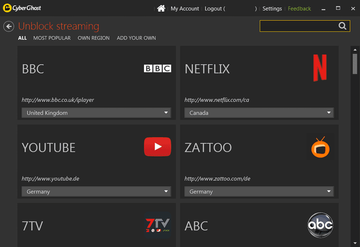Click the CyberGhost logo
The image size is (360, 247).
22,8
